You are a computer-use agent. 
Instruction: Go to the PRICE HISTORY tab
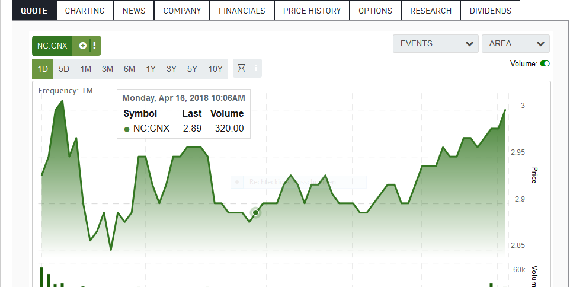coord(312,11)
